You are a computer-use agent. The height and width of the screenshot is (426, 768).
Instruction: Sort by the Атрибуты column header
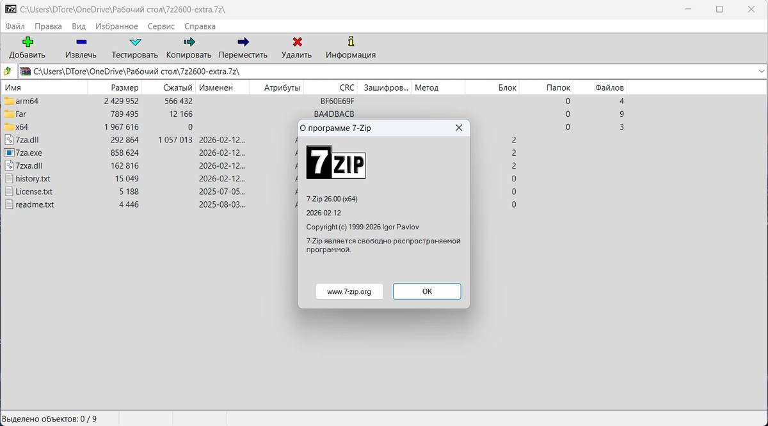[x=276, y=87]
